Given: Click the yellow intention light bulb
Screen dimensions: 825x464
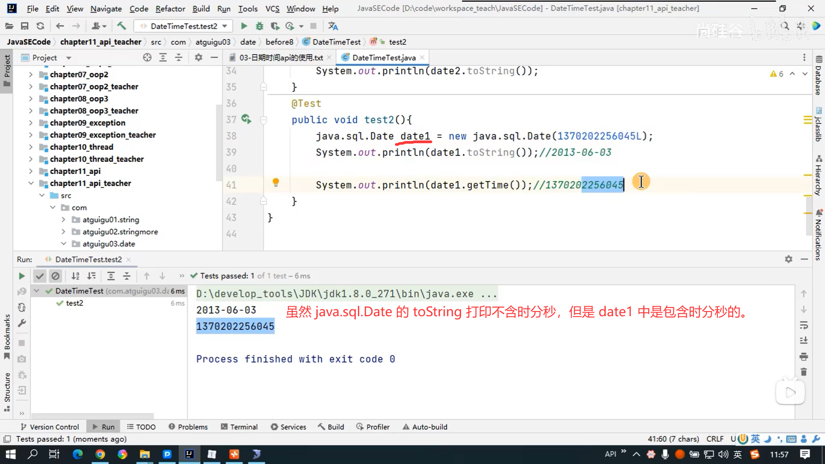Looking at the screenshot, I should click(276, 182).
